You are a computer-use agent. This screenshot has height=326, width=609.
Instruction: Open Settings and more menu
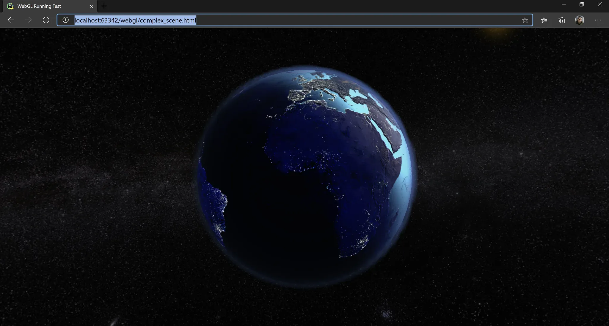598,20
